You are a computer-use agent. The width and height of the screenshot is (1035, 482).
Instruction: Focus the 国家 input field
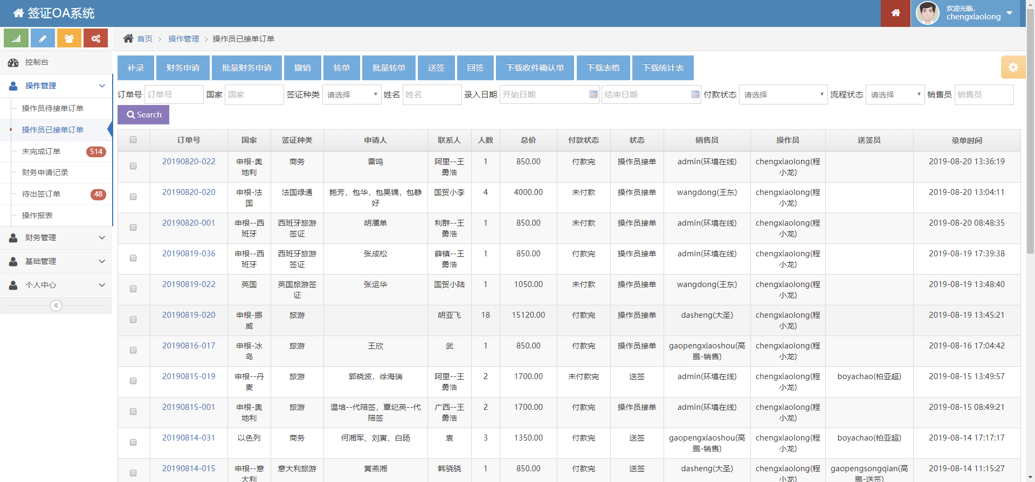coord(254,94)
